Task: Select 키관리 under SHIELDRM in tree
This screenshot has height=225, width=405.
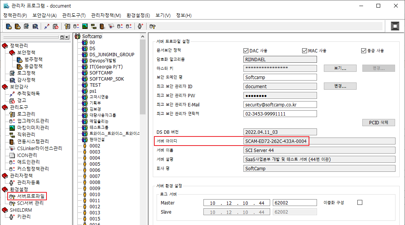Action: coord(23,217)
